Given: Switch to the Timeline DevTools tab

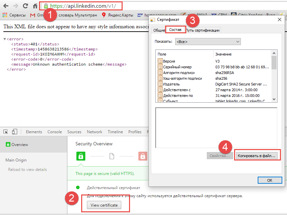Looking at the screenshot, I should pyautogui.click(x=115, y=132).
